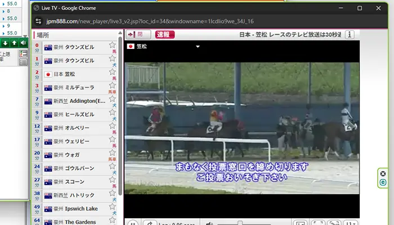Click colored list view icon in background window

[x=23, y=53]
